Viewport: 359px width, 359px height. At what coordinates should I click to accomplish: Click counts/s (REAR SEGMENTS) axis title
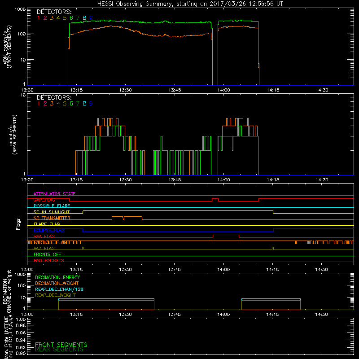point(13,134)
